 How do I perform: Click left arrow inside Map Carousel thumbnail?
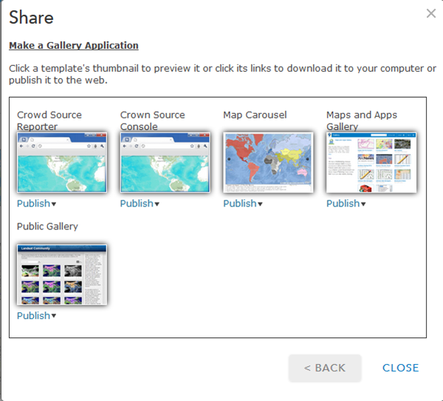point(229,159)
